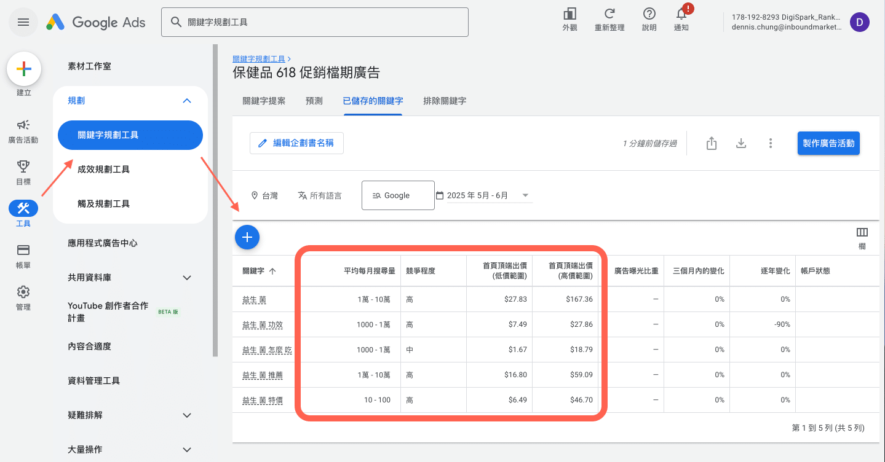Open the three-dot more options menu
This screenshot has width=885, height=462.
pyautogui.click(x=771, y=143)
